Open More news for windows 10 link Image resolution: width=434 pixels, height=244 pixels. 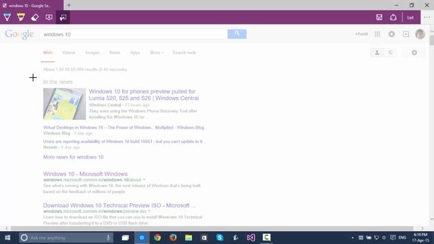[73, 157]
